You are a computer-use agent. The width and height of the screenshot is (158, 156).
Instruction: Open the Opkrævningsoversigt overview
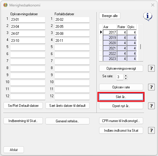pos(121,68)
